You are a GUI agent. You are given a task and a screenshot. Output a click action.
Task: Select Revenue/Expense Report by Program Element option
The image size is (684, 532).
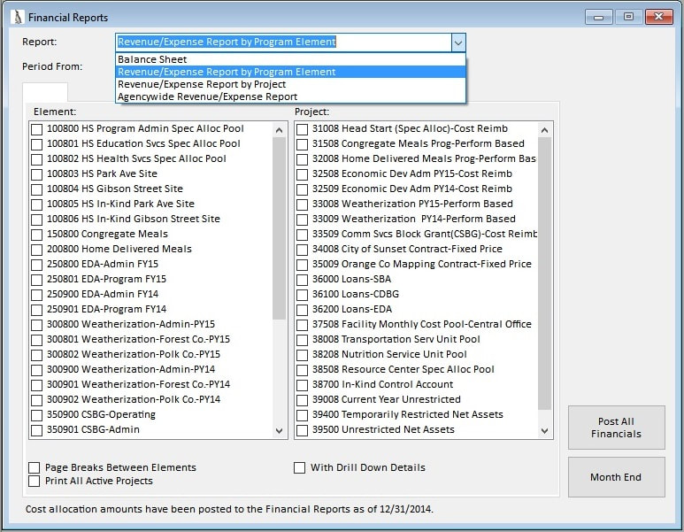[290, 72]
